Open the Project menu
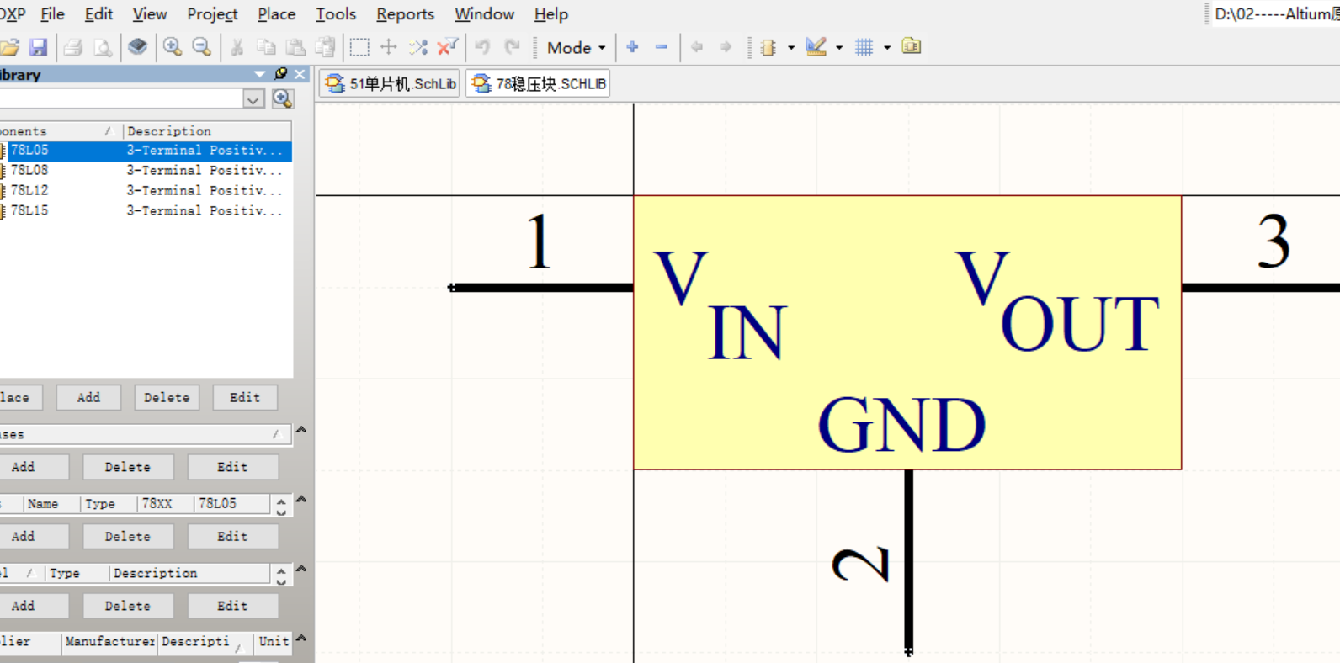The image size is (1340, 663). 212,14
